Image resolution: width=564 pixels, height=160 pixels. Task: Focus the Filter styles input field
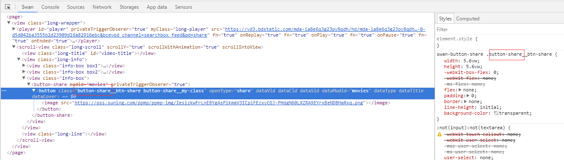tap(499, 30)
